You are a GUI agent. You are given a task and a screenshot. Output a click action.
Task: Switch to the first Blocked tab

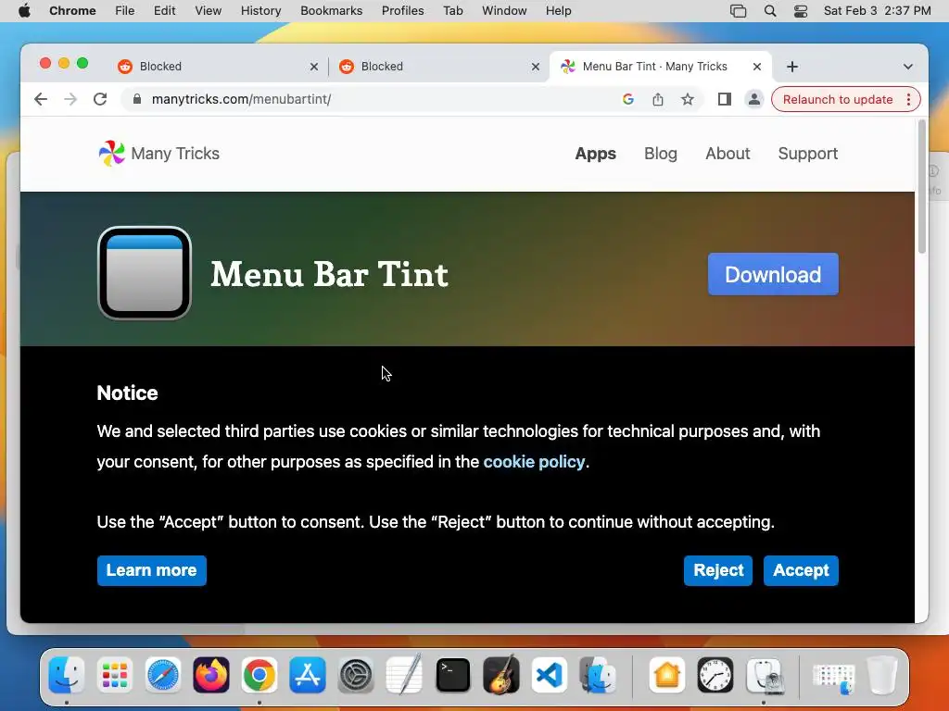[216, 67]
